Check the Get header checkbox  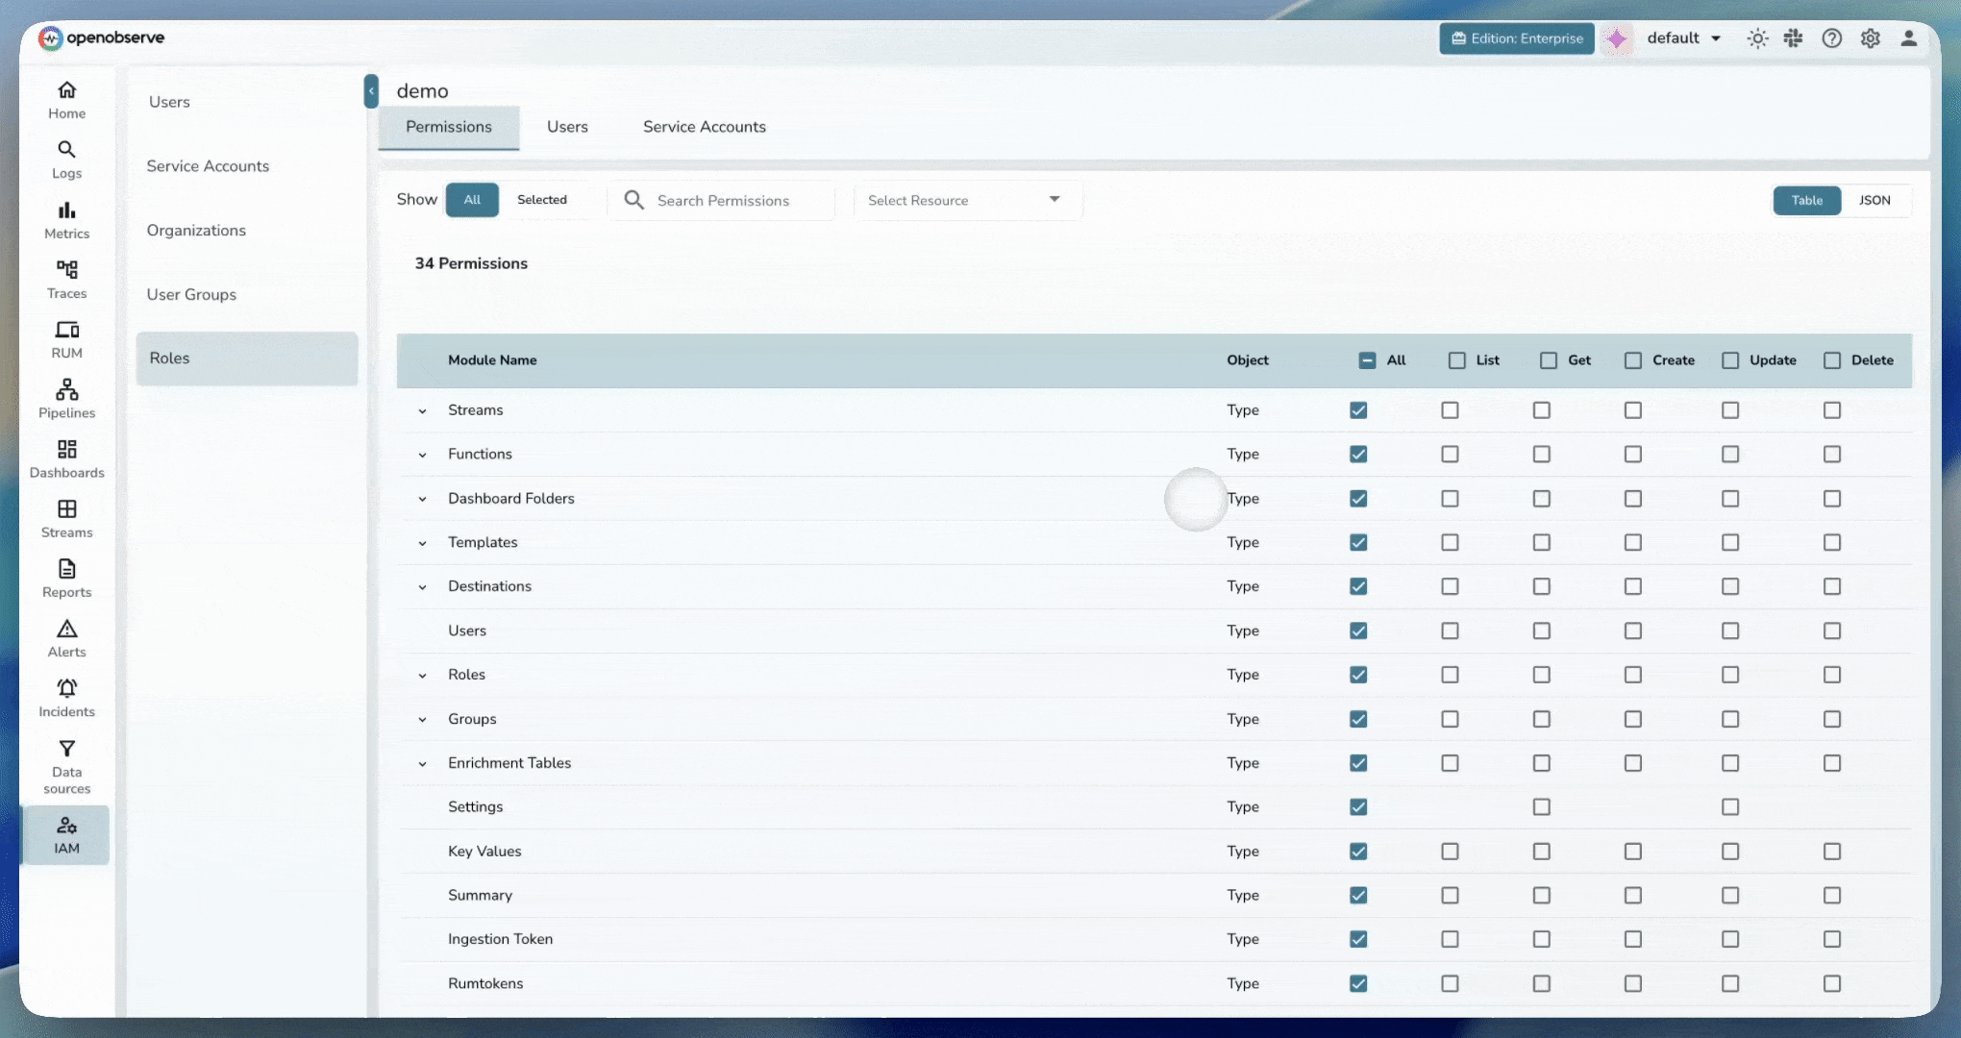[1549, 360]
